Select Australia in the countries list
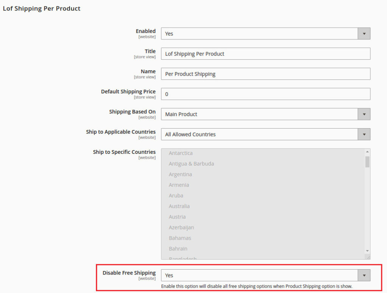The height and width of the screenshot is (293, 387). (179, 206)
